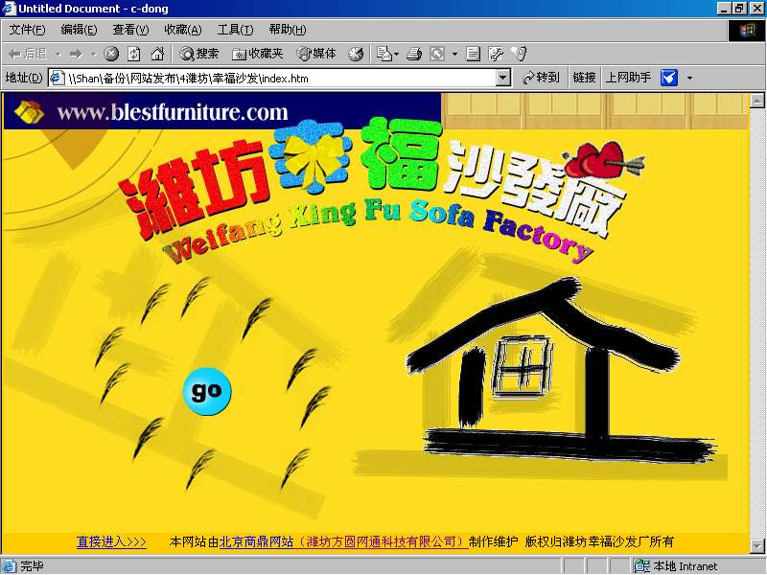
Task: Click the document page icon in toolbar
Action: pos(473,54)
